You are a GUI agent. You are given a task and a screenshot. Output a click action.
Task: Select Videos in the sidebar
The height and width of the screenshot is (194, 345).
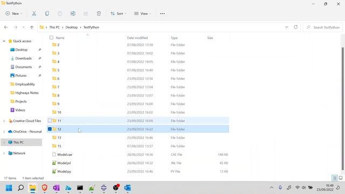[x=20, y=110]
